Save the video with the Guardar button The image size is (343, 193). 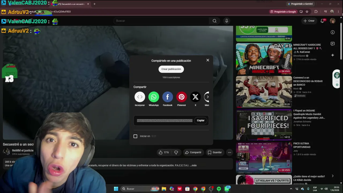tap(215, 152)
